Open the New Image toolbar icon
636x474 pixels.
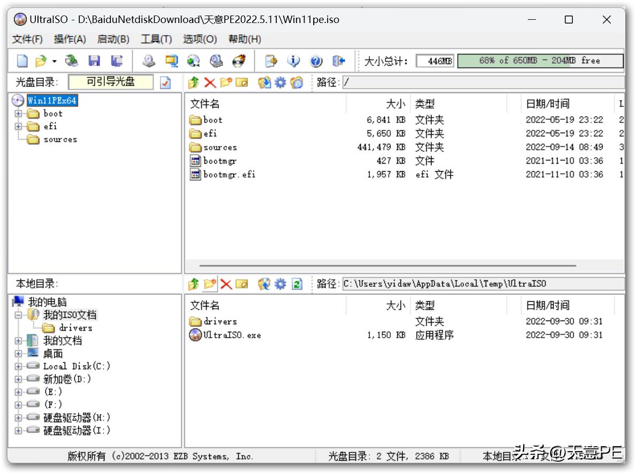click(22, 61)
